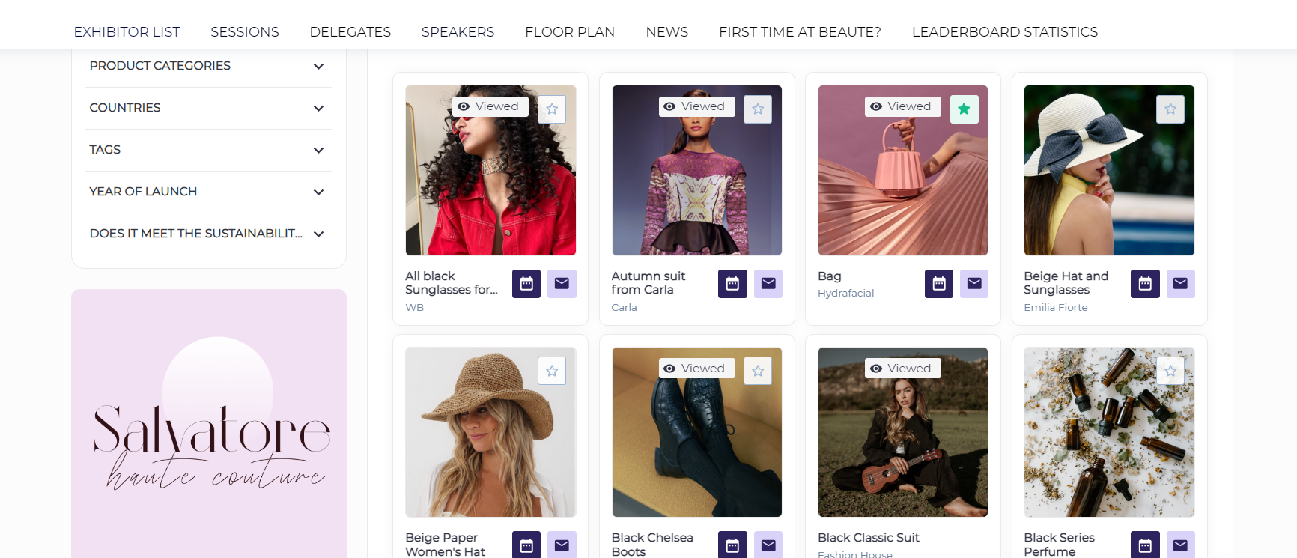Click calendar icon for Beige Paper Women's Hat
The height and width of the screenshot is (558, 1297).
pyautogui.click(x=526, y=545)
